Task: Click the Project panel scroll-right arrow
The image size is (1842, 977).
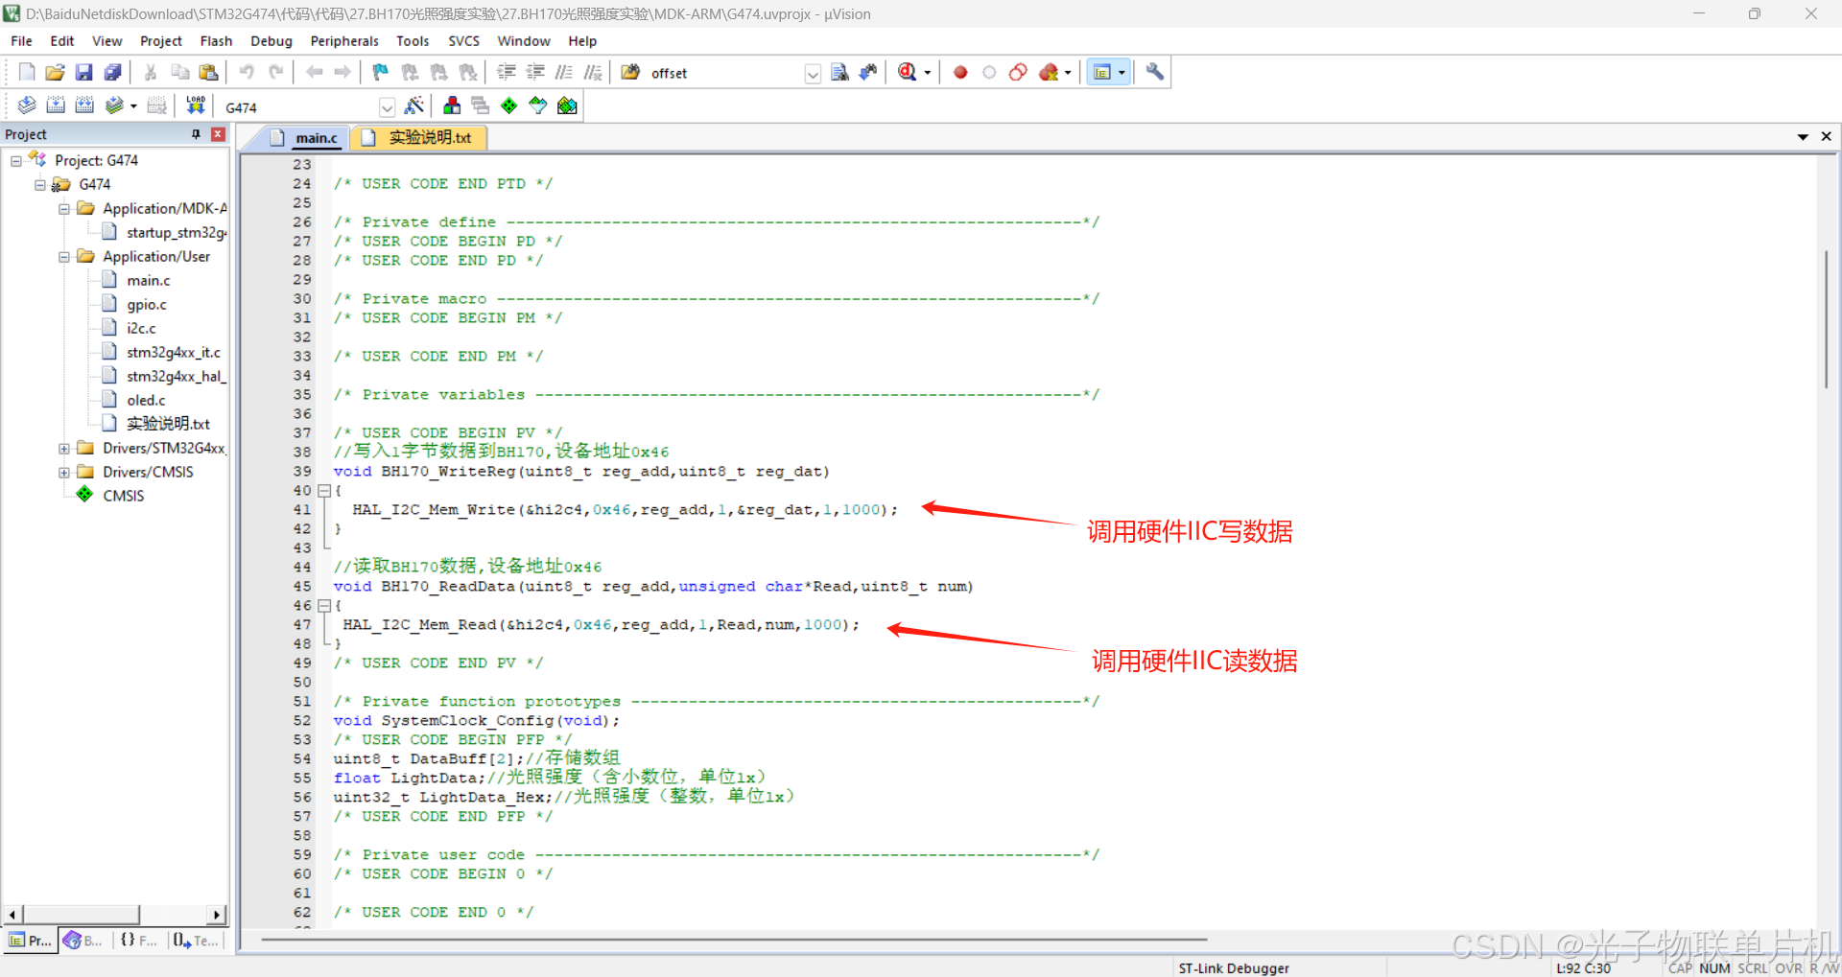Action: coord(217,915)
